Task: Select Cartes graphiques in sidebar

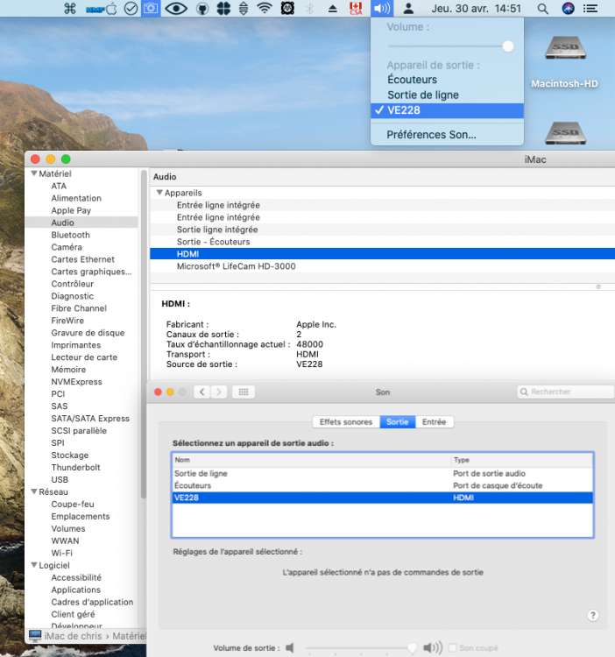Action: 91,272
